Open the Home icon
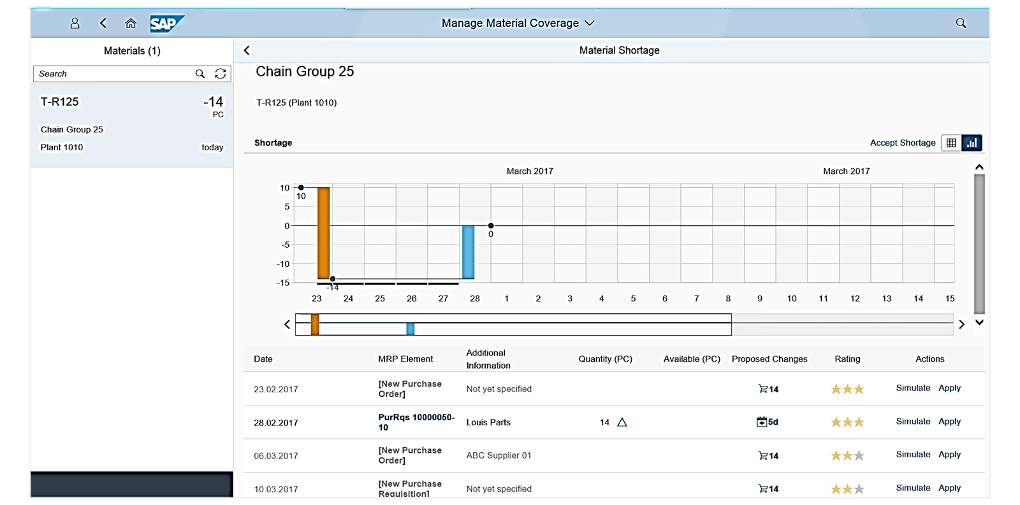The image size is (1020, 505). point(131,24)
